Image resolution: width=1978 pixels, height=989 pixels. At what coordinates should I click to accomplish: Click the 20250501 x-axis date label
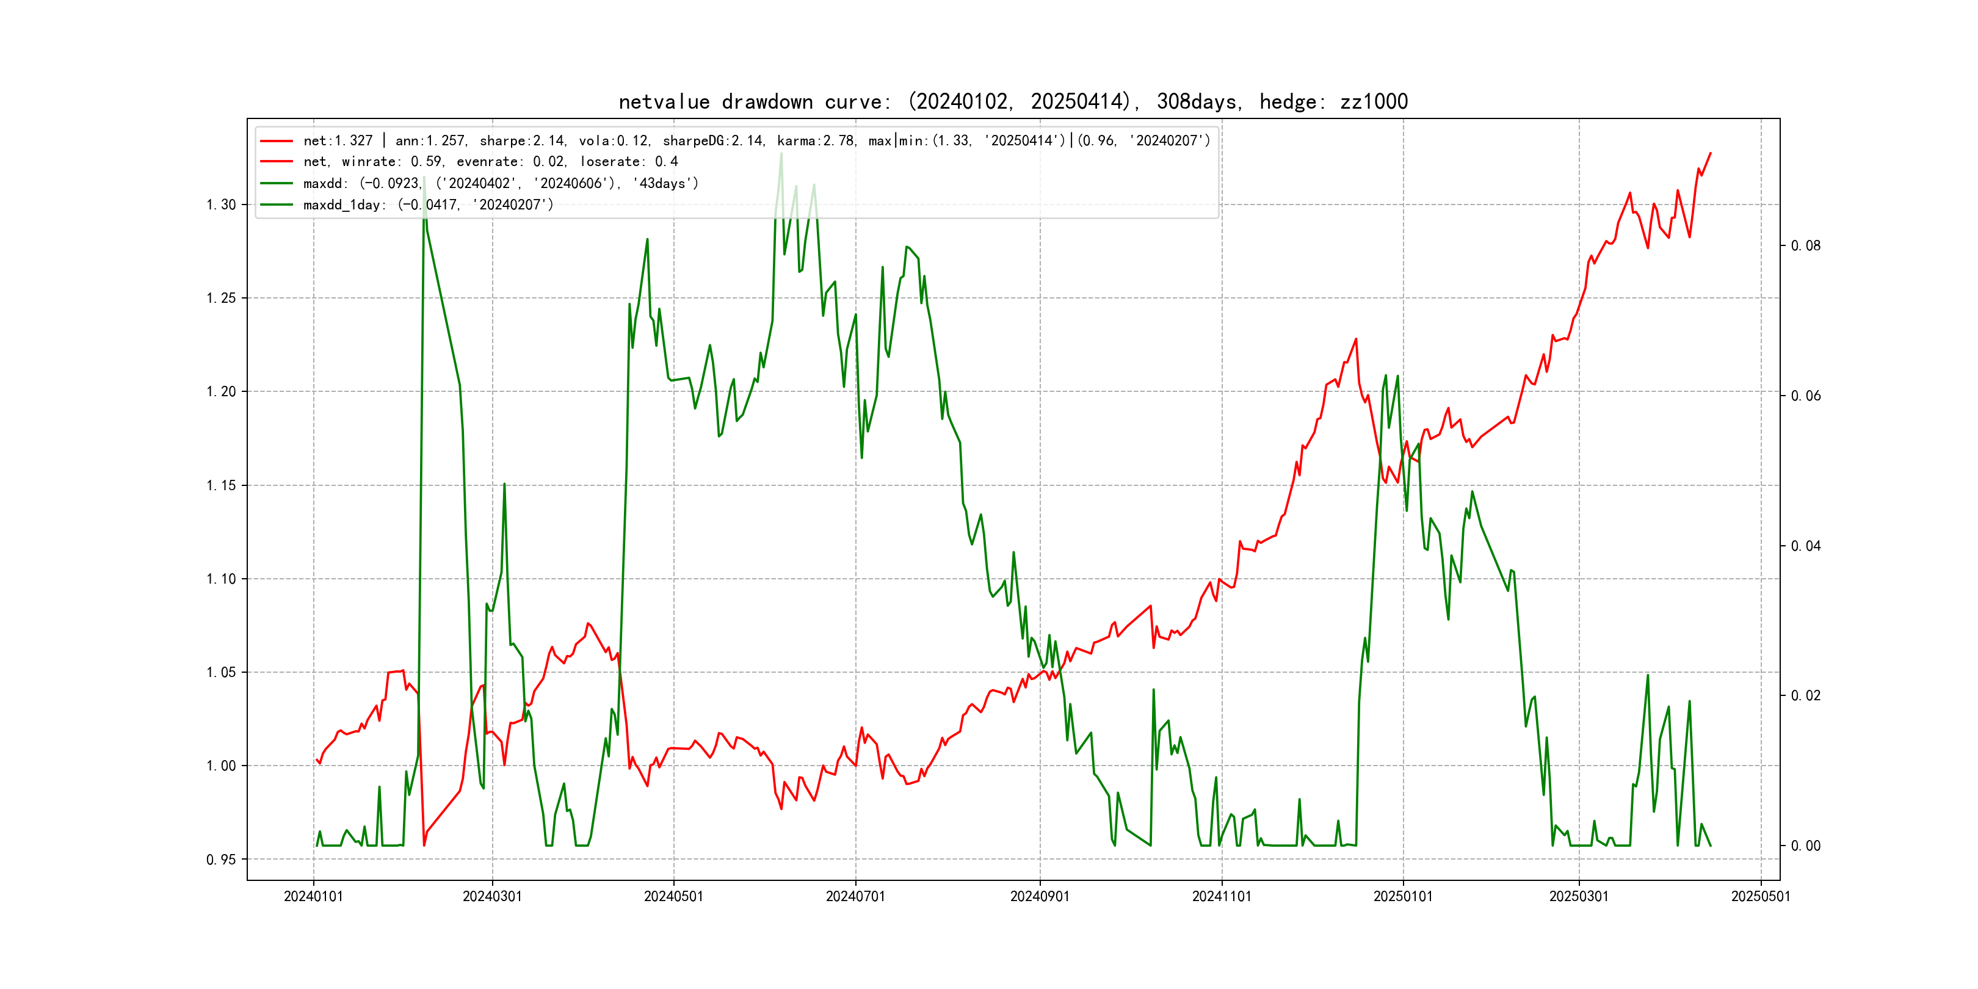[x=1760, y=897]
